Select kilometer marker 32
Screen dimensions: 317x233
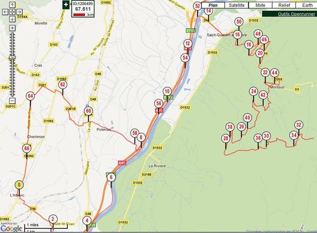click(x=299, y=124)
